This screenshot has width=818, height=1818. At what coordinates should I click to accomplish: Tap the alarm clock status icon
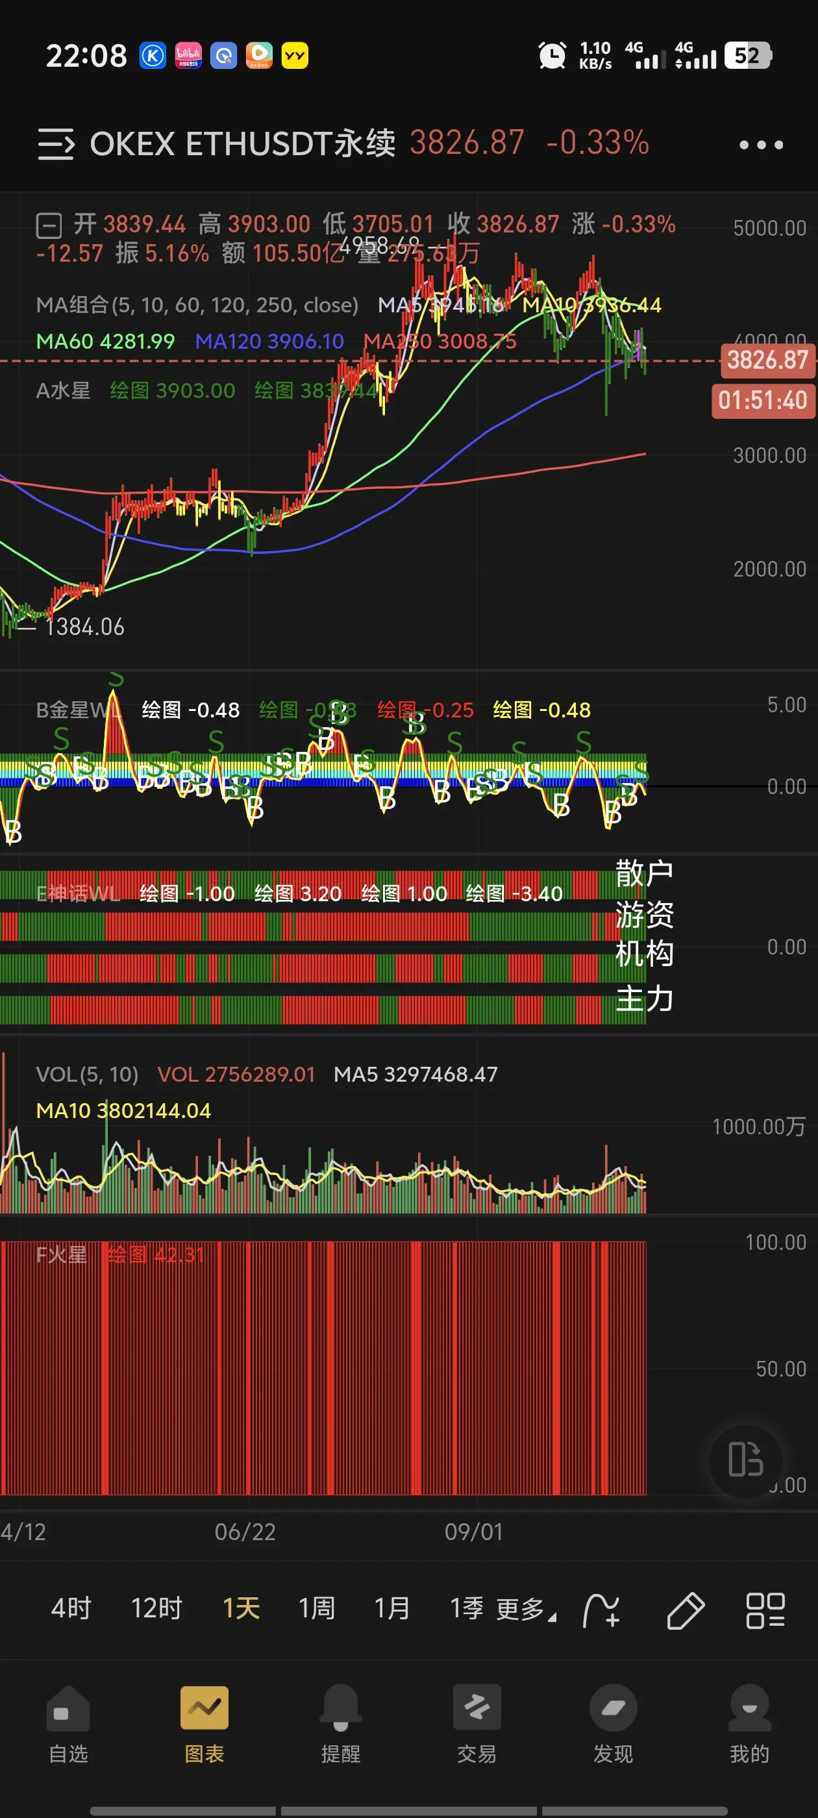click(x=552, y=55)
